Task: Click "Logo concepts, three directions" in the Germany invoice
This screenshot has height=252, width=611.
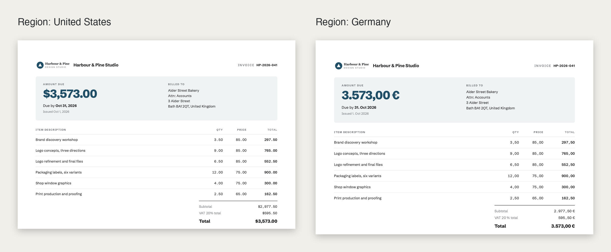Action: tap(360, 154)
